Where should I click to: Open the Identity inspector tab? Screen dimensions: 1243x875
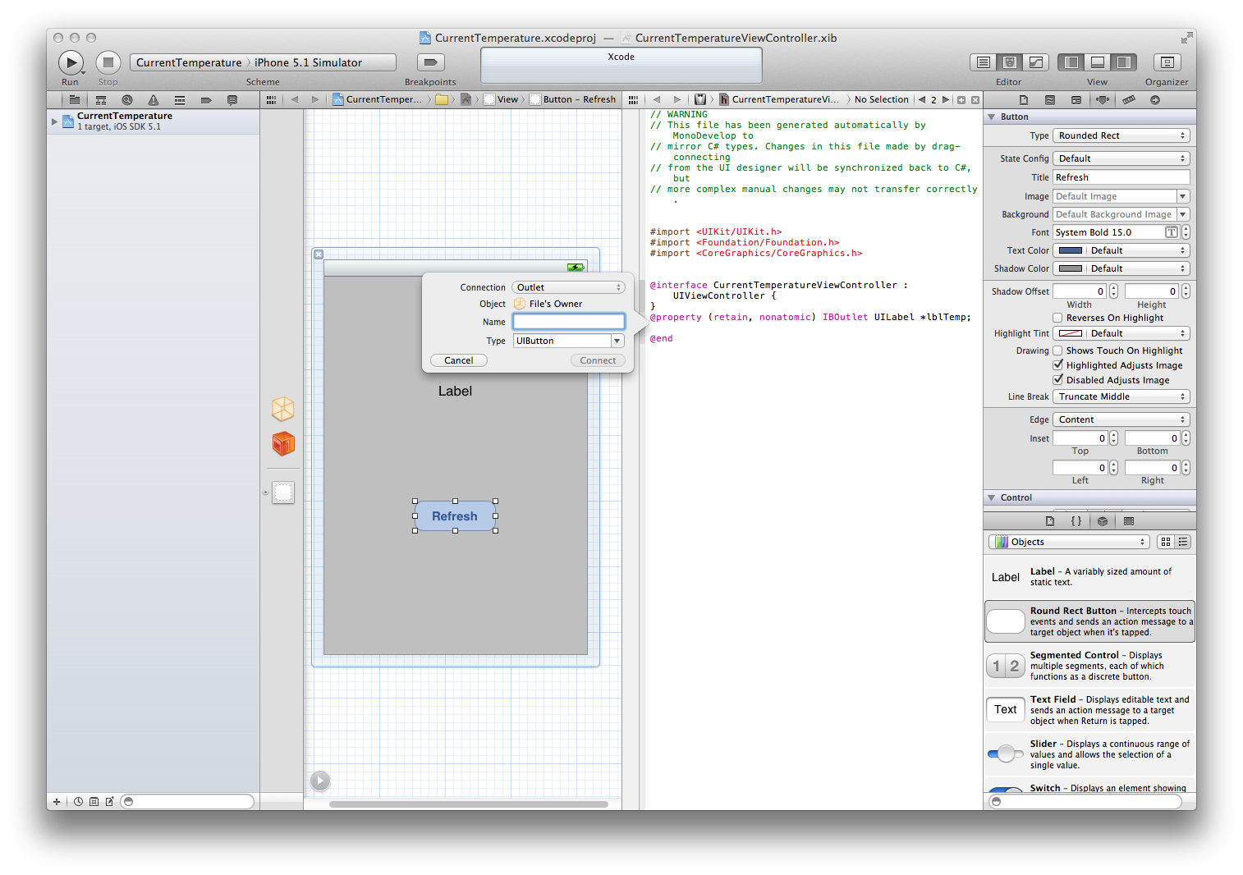click(1076, 100)
